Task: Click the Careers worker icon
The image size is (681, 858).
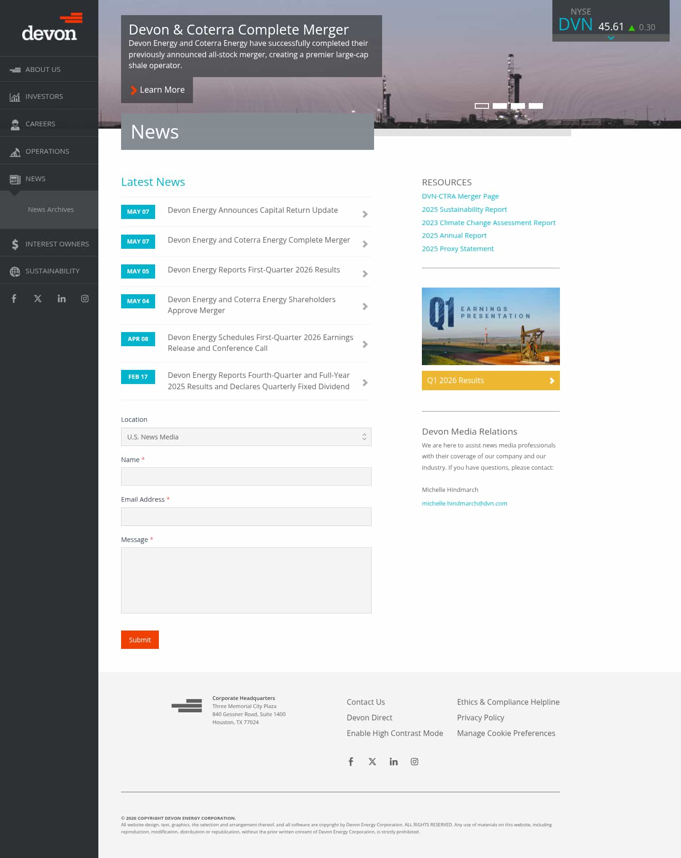Action: [x=15, y=124]
